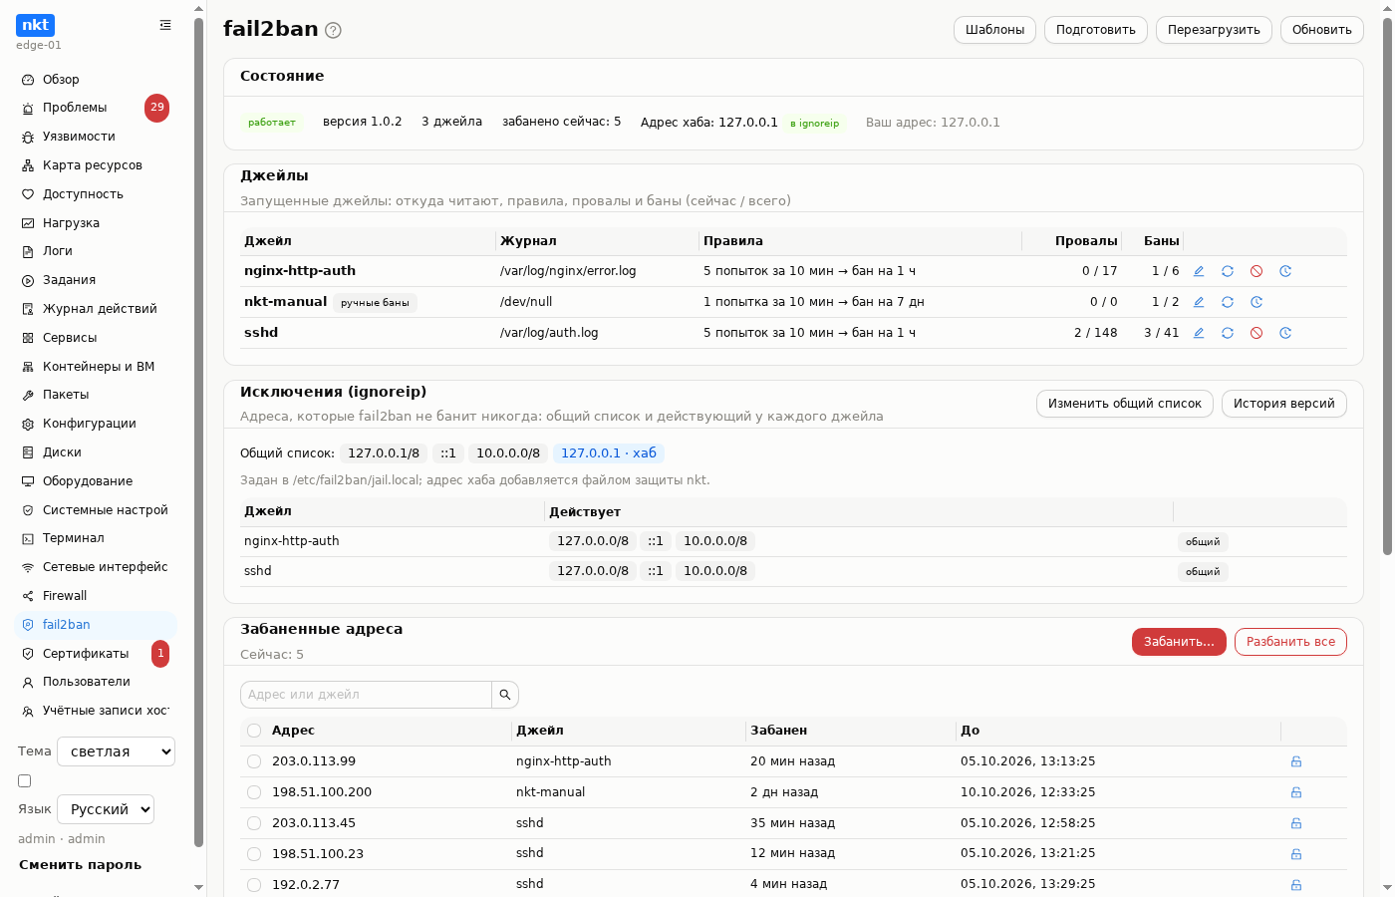Disable the nginx-http-auth jail (red icon)

(1256, 271)
